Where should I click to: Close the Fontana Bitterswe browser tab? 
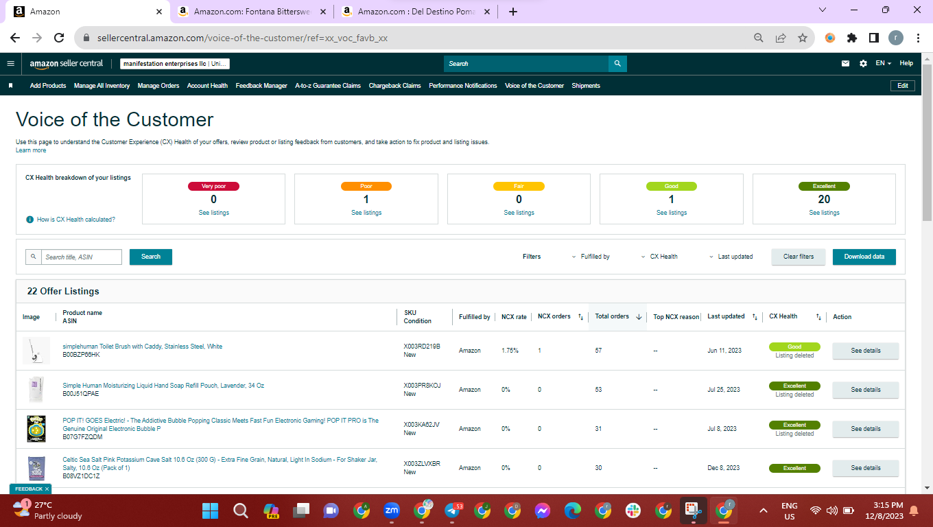coord(323,12)
